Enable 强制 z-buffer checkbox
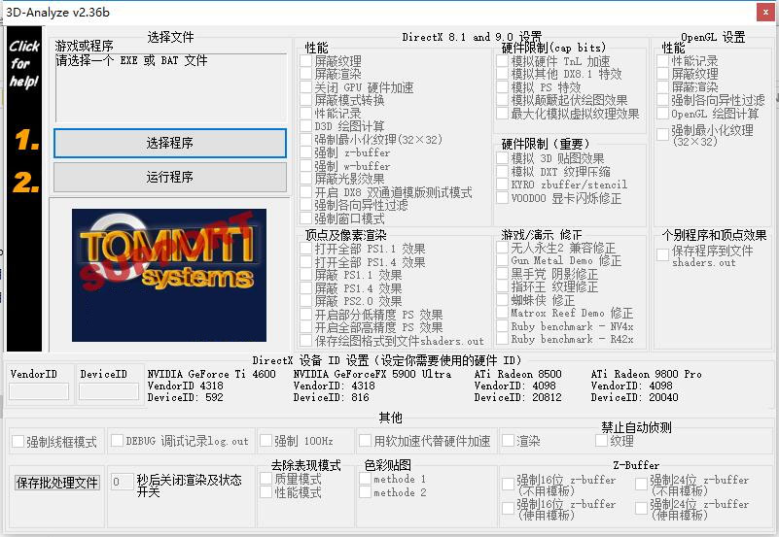Screen dimensions: 779x537 306,153
